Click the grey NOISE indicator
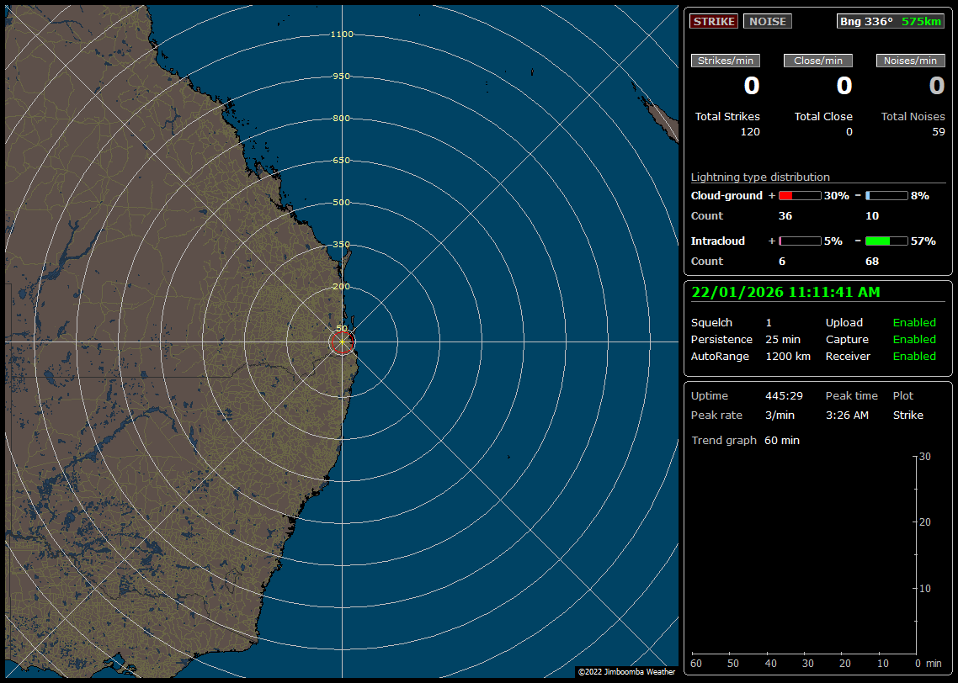The height and width of the screenshot is (683, 958). point(768,21)
